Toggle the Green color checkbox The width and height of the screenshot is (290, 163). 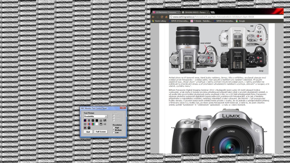tap(114, 118)
